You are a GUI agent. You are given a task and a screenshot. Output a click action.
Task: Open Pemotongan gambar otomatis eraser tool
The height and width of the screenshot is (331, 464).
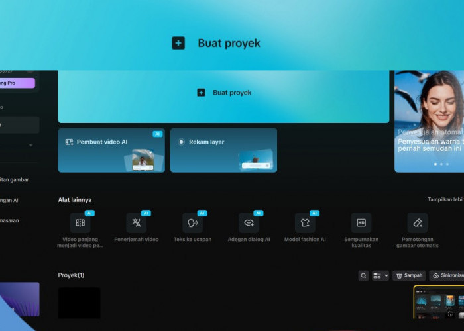pyautogui.click(x=418, y=223)
